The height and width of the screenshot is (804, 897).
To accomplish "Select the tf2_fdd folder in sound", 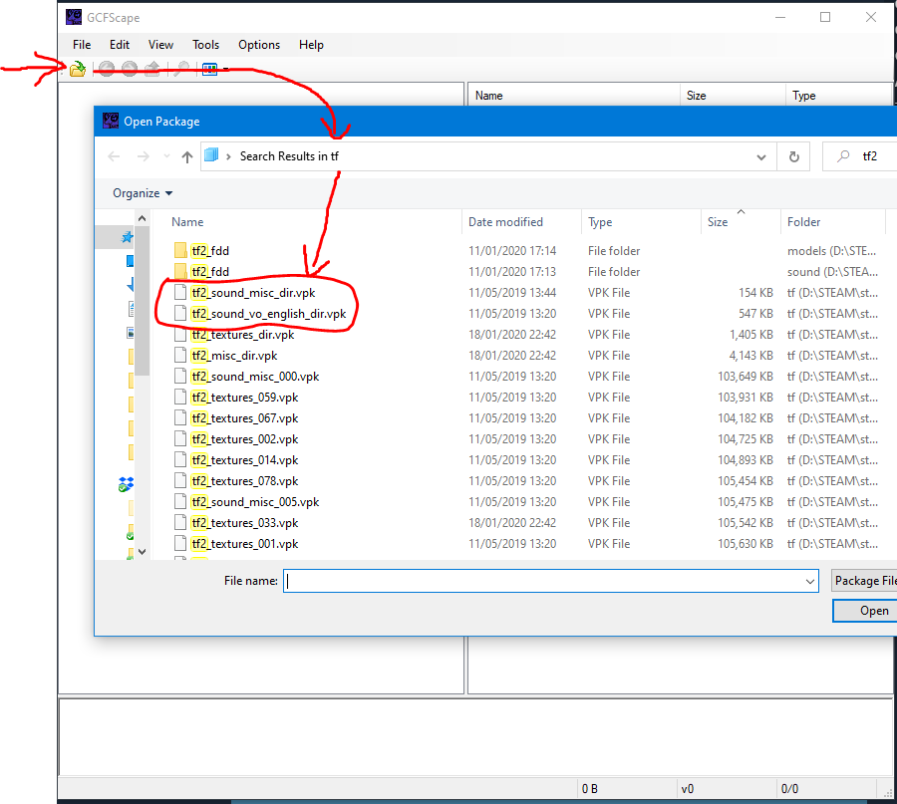I will 210,272.
